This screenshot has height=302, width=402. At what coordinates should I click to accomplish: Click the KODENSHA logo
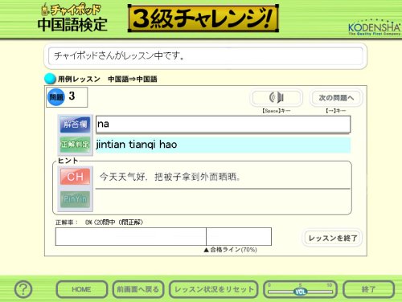point(374,27)
